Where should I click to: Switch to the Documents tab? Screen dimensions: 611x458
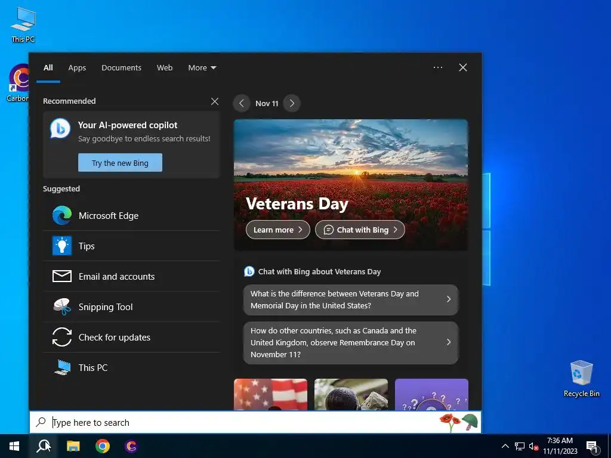[x=121, y=67]
